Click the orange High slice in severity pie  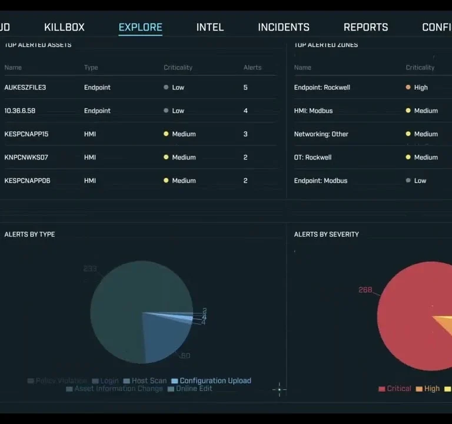(446, 323)
